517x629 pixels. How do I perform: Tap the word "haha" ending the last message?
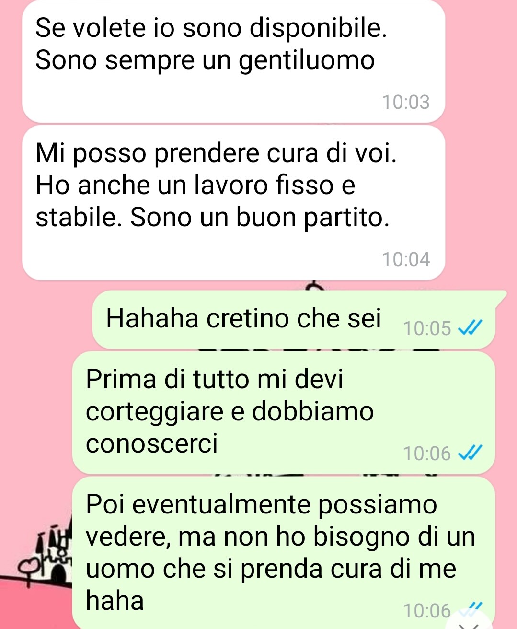tap(115, 600)
